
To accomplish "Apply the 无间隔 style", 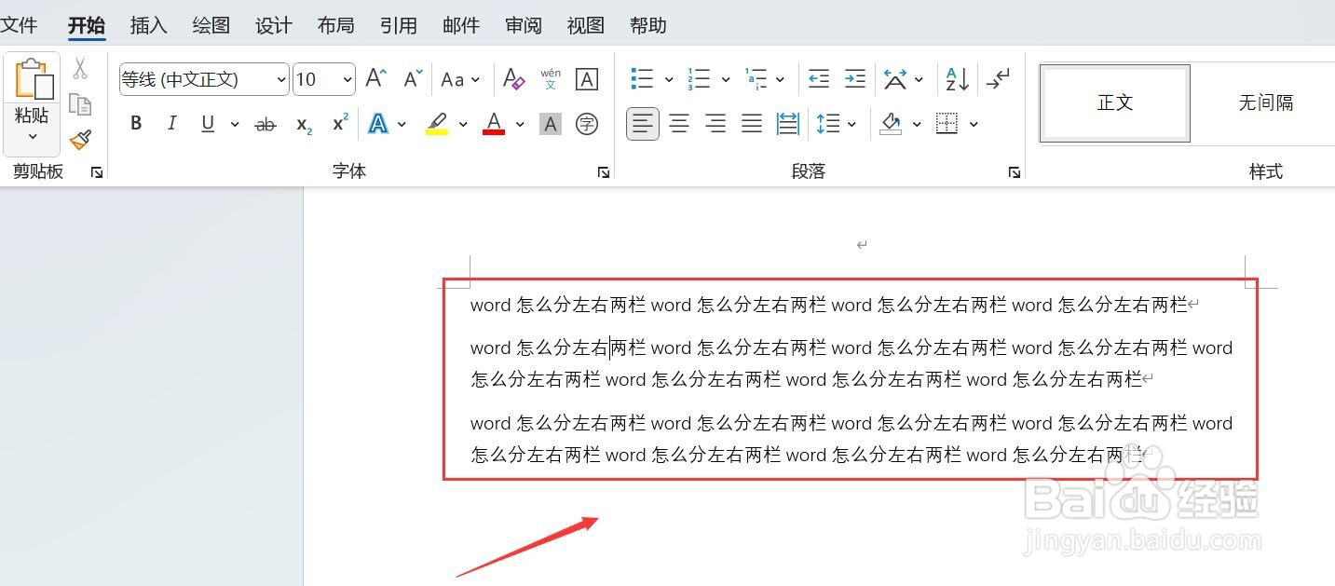I will click(1265, 103).
